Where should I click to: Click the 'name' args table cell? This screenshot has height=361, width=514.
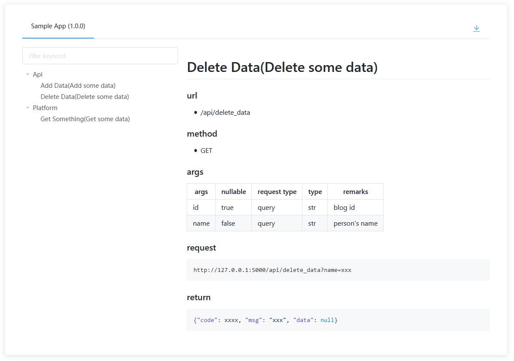click(x=201, y=224)
